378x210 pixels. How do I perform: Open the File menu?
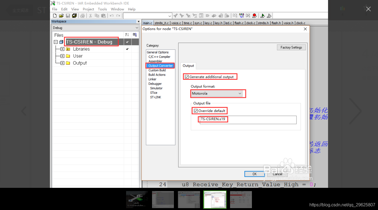point(55,9)
